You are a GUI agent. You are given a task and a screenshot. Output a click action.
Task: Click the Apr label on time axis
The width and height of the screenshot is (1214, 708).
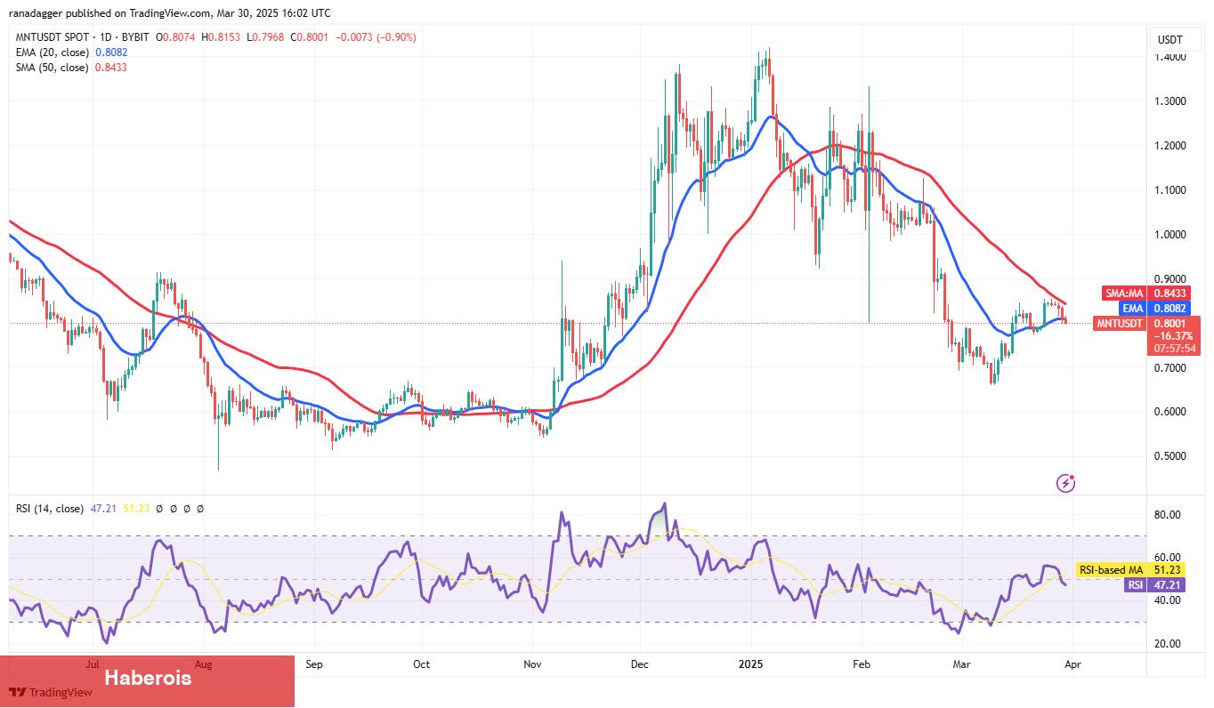[1072, 664]
